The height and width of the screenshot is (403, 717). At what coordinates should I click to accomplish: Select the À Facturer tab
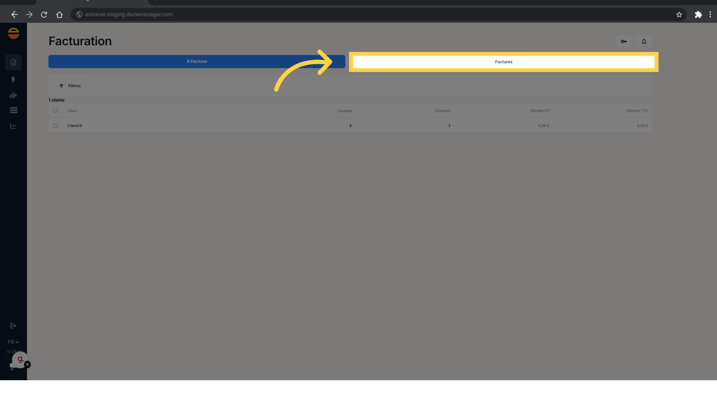coord(197,62)
